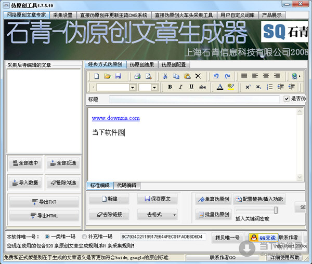Click the globe hyperlink icon
The width and height of the screenshot is (312, 264).
(x=294, y=76)
